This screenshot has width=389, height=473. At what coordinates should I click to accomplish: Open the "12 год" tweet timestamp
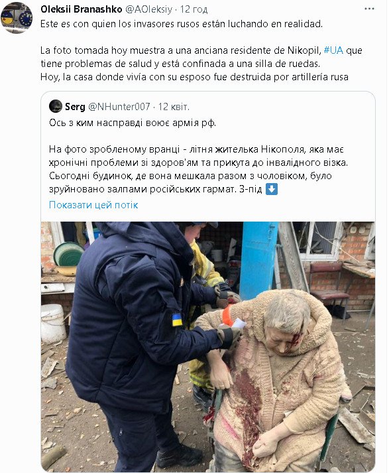pyautogui.click(x=194, y=9)
